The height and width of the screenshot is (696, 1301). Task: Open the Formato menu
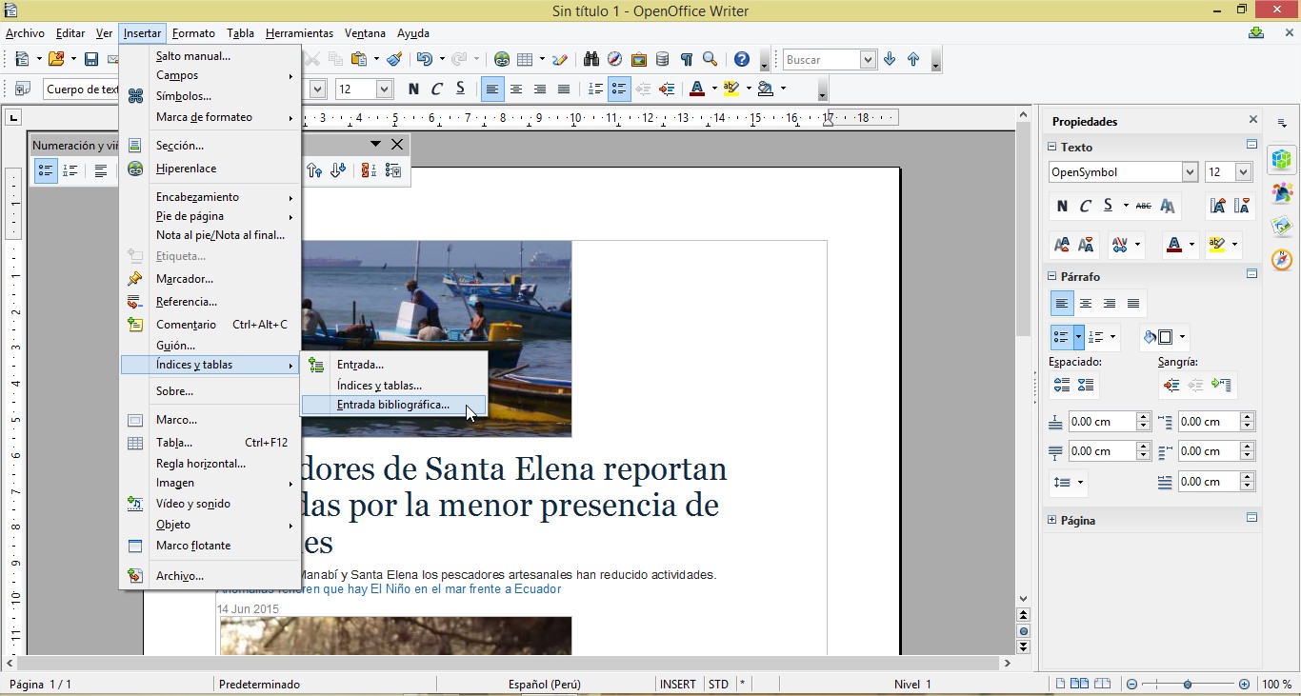pyautogui.click(x=193, y=33)
